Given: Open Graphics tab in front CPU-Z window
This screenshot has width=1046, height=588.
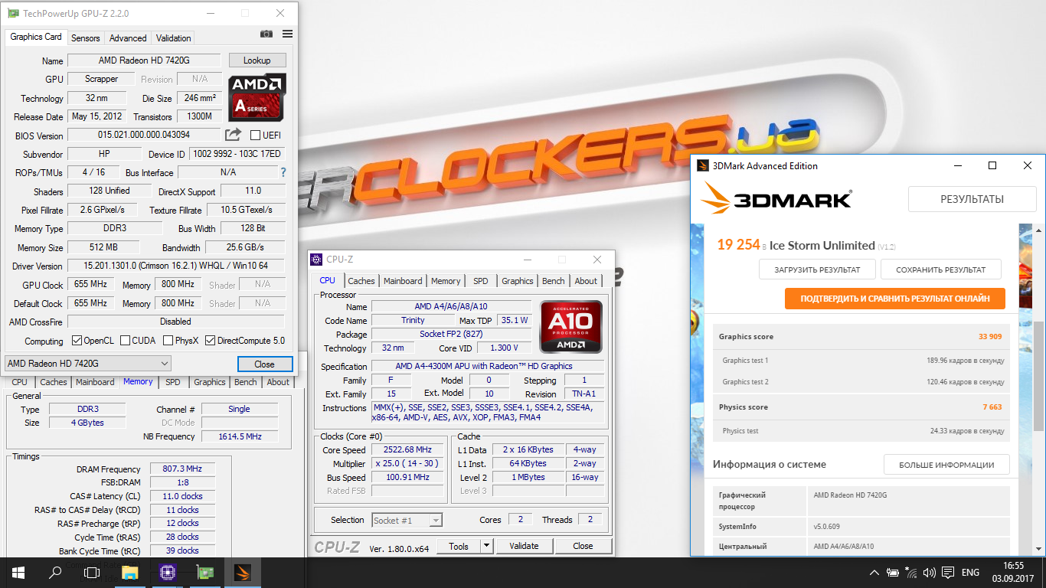Looking at the screenshot, I should [x=518, y=281].
